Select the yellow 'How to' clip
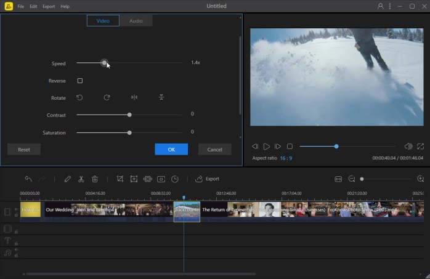 pyautogui.click(x=30, y=210)
